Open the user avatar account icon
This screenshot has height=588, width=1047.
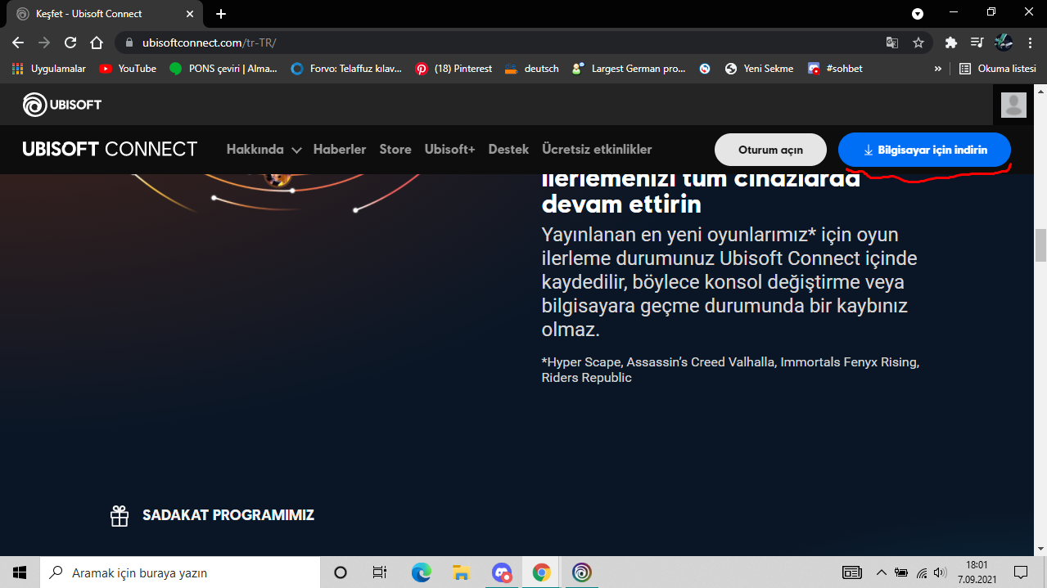pos(1013,105)
